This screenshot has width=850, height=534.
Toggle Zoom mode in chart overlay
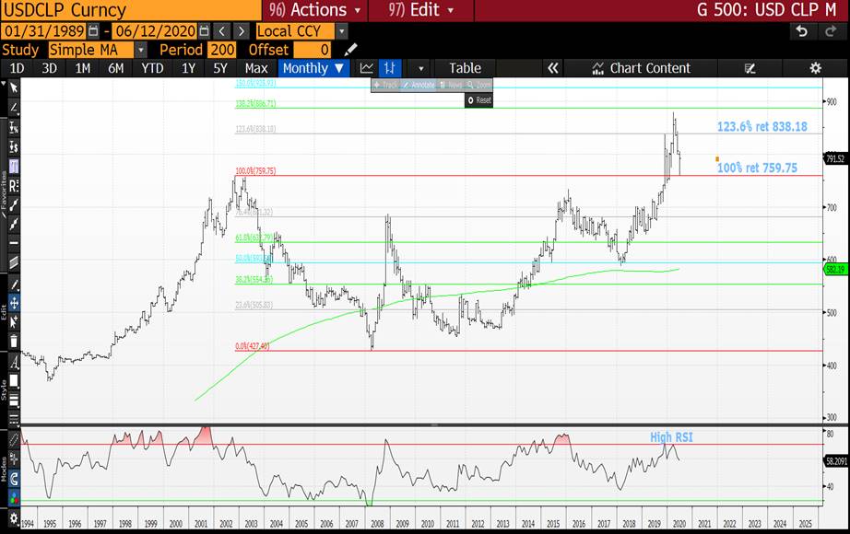(478, 85)
